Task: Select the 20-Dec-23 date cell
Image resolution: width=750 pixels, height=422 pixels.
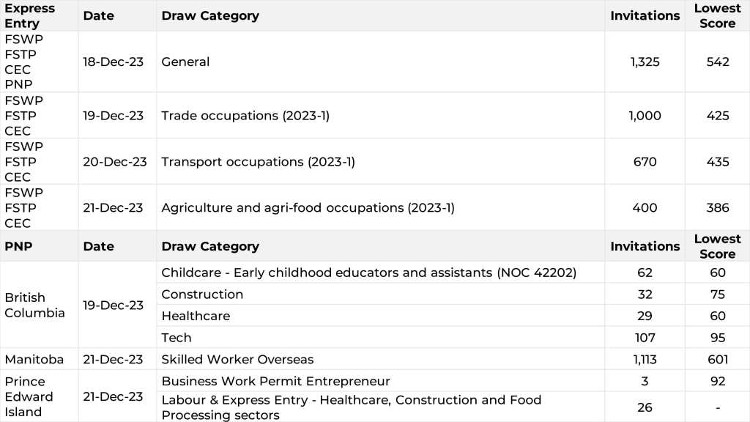Action: tap(115, 162)
